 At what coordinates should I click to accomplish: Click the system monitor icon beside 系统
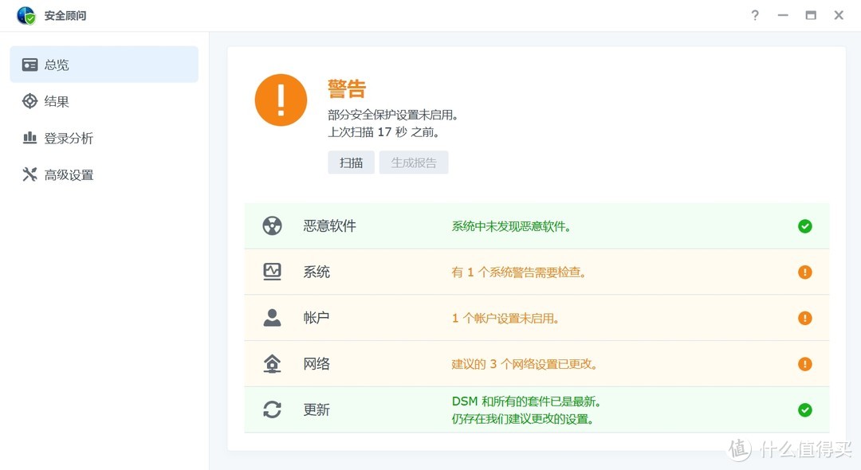pyautogui.click(x=272, y=272)
